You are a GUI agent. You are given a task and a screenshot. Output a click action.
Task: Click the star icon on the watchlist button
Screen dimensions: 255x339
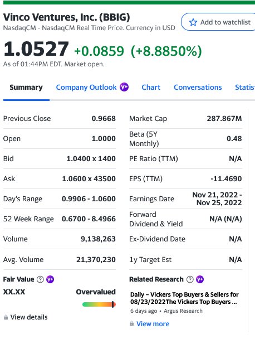[x=193, y=22]
